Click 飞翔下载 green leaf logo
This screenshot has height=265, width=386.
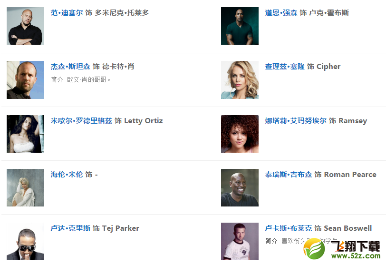pos(314,249)
